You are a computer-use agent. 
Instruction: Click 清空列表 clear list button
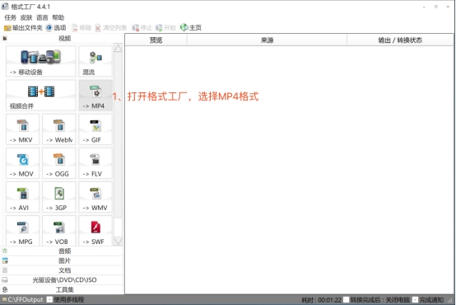pyautogui.click(x=111, y=28)
